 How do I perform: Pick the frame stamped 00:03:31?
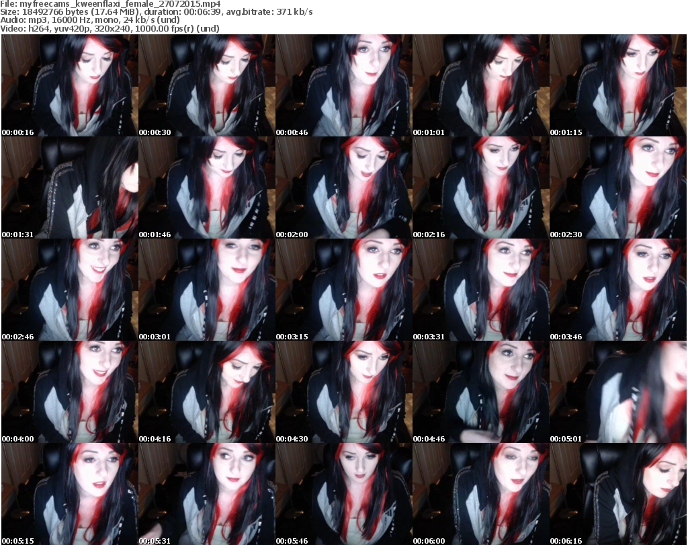481,290
